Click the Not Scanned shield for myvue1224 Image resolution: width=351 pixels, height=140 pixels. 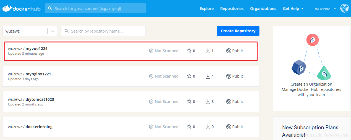151,51
